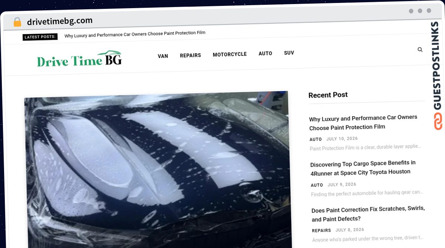Click excerpt 'Anyone who's parked under the wrong tree'
The width and height of the screenshot is (445, 248).
click(x=367, y=239)
